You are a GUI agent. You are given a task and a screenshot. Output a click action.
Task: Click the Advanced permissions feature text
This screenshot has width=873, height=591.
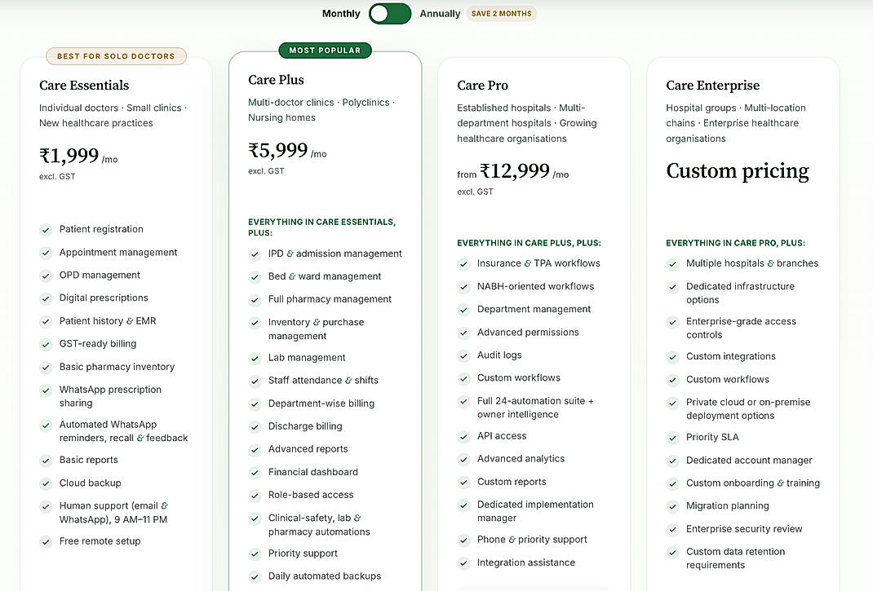tap(528, 333)
